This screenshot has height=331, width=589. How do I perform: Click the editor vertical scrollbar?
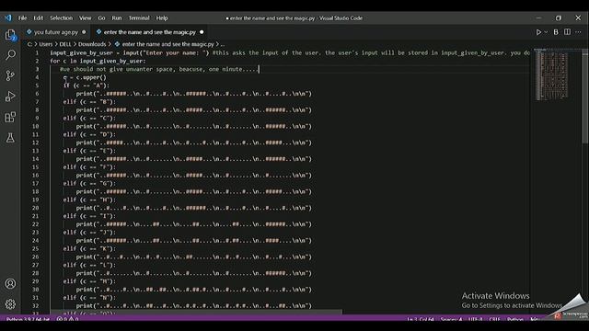click(585, 96)
